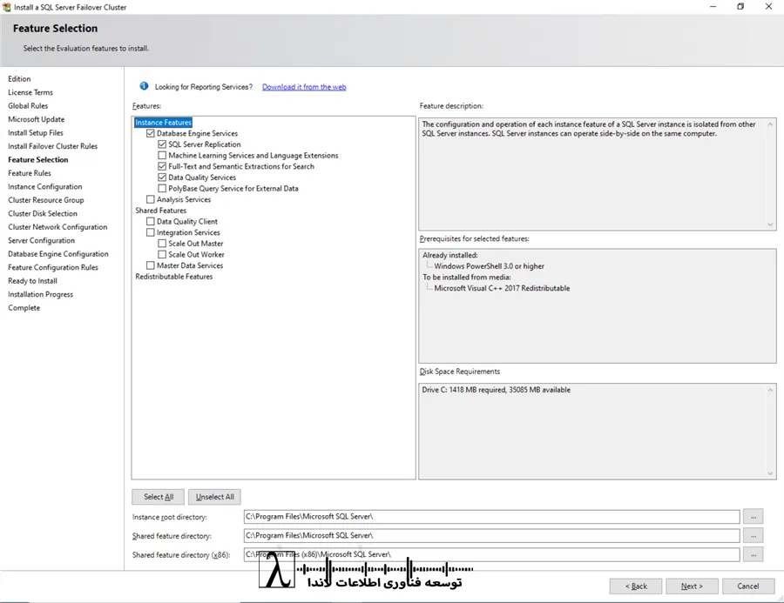This screenshot has width=784, height=603.
Task: Click 'Microsoft Visual C++ 2017 Redistributable' prerequisite
Action: [x=502, y=288]
